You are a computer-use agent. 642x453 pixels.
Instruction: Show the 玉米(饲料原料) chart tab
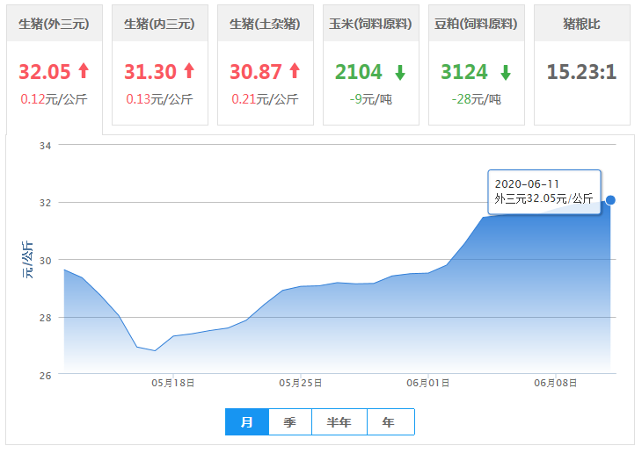tap(370, 24)
